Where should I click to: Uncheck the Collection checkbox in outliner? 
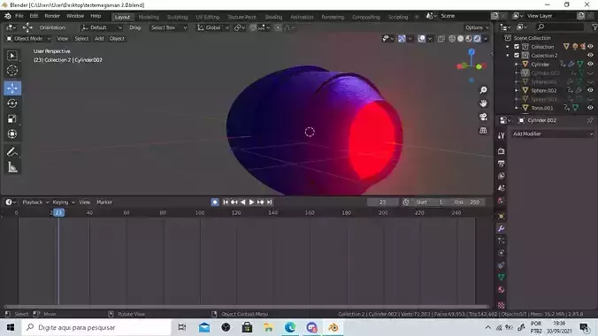517,47
